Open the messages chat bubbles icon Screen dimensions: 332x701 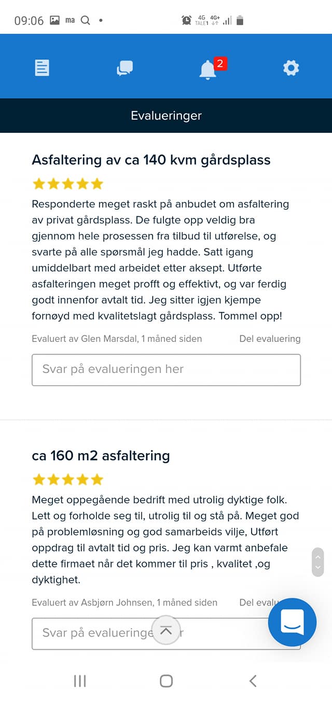click(x=125, y=68)
